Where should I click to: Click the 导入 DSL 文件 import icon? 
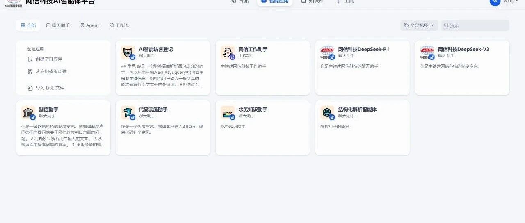(x=30, y=88)
